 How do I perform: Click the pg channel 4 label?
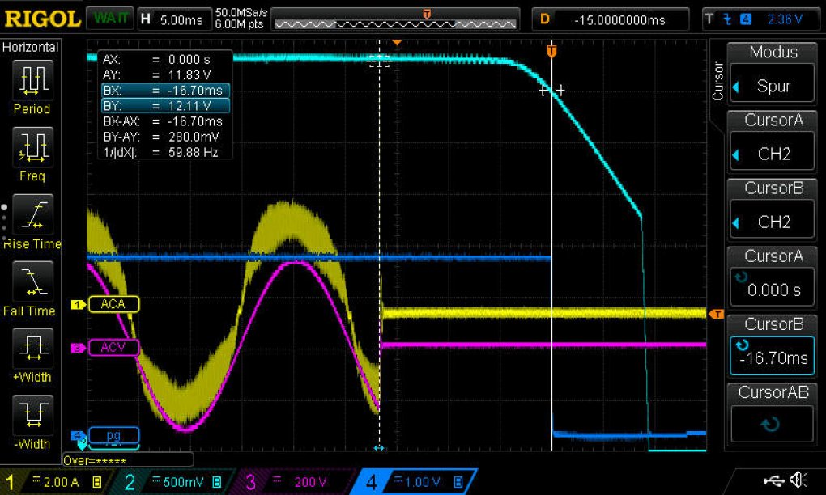tap(113, 435)
